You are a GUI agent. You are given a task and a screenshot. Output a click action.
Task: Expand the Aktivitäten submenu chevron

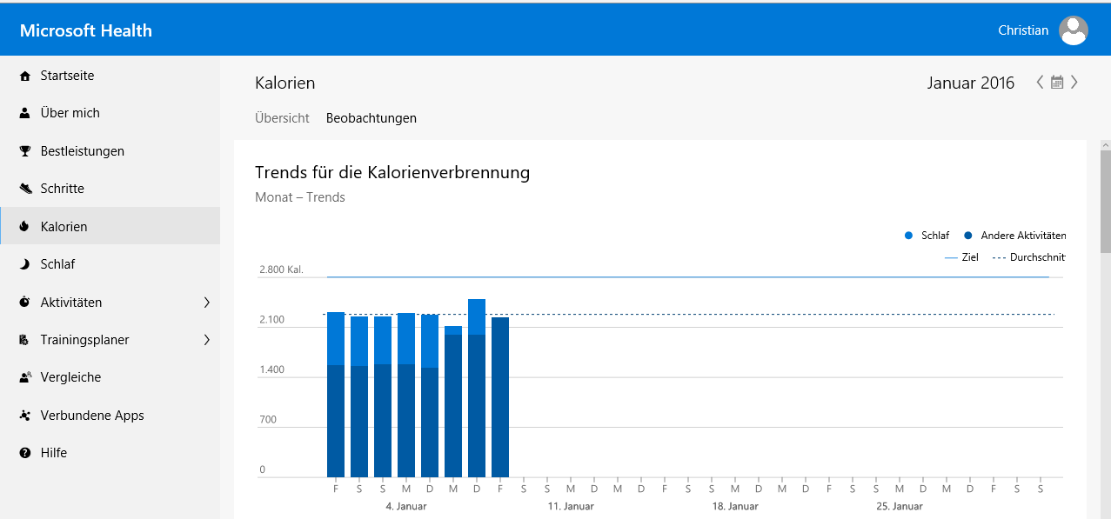pyautogui.click(x=206, y=303)
